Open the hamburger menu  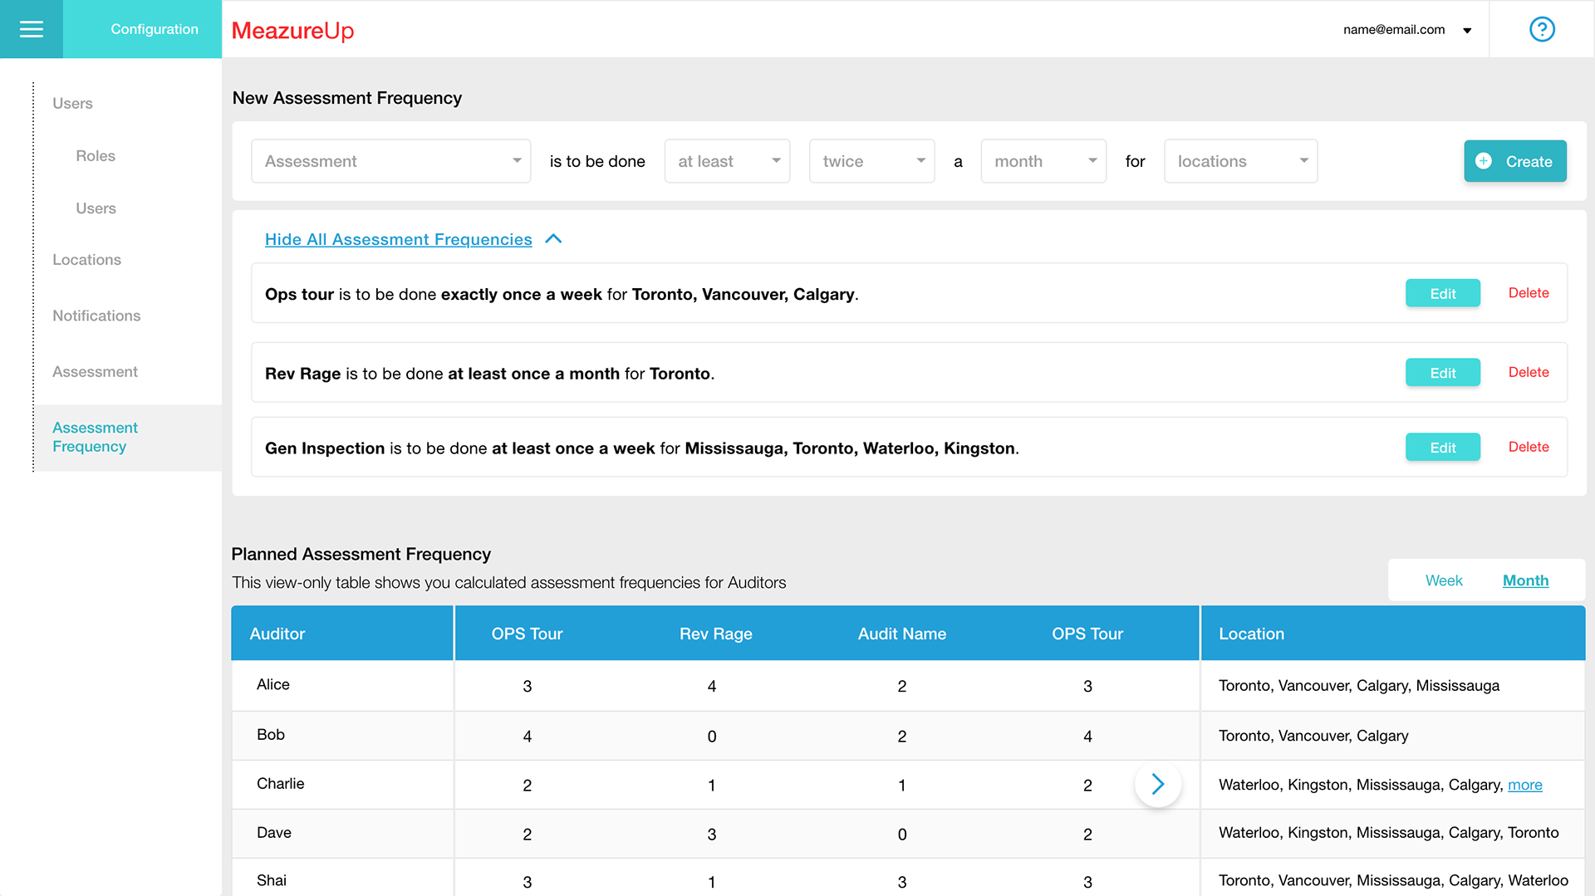[x=32, y=29]
